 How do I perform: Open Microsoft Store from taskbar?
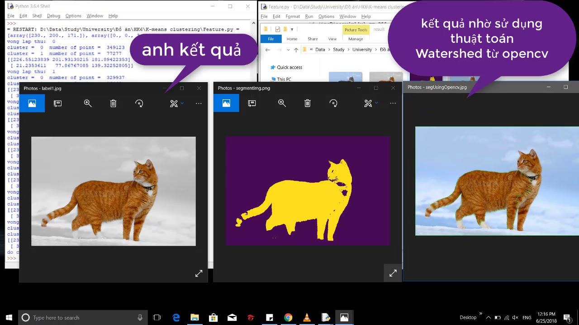click(213, 317)
